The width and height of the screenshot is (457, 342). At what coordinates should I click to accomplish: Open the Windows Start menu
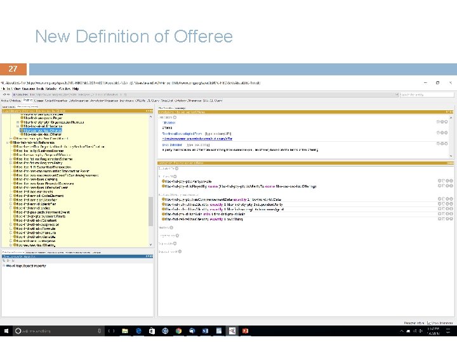click(6, 331)
